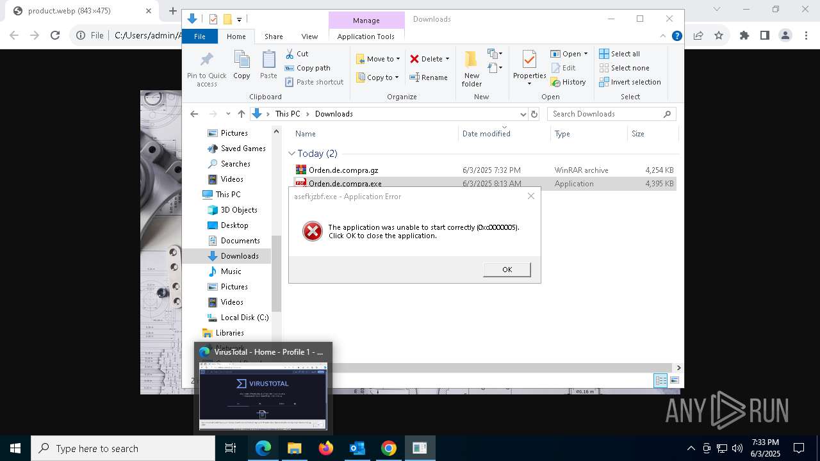
Task: Click Select none
Action: coord(624,68)
